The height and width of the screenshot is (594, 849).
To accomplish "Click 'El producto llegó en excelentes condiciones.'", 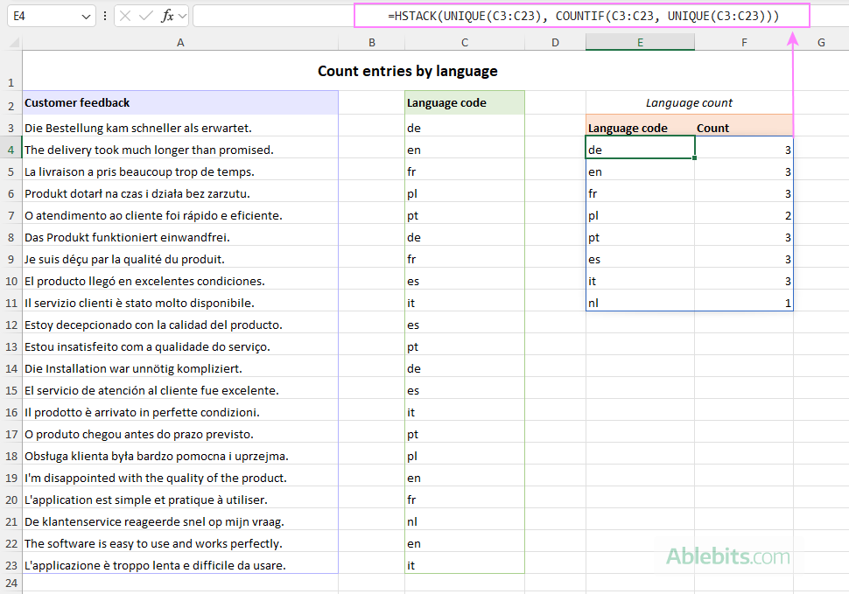I will pyautogui.click(x=144, y=282).
